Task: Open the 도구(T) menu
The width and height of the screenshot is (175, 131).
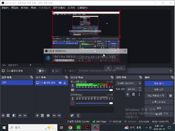Action: tap(71, 8)
